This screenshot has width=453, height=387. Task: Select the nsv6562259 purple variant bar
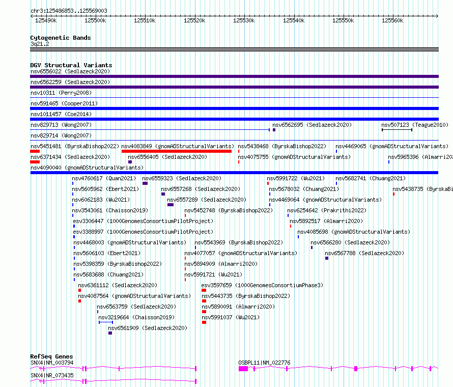pyautogui.click(x=234, y=87)
